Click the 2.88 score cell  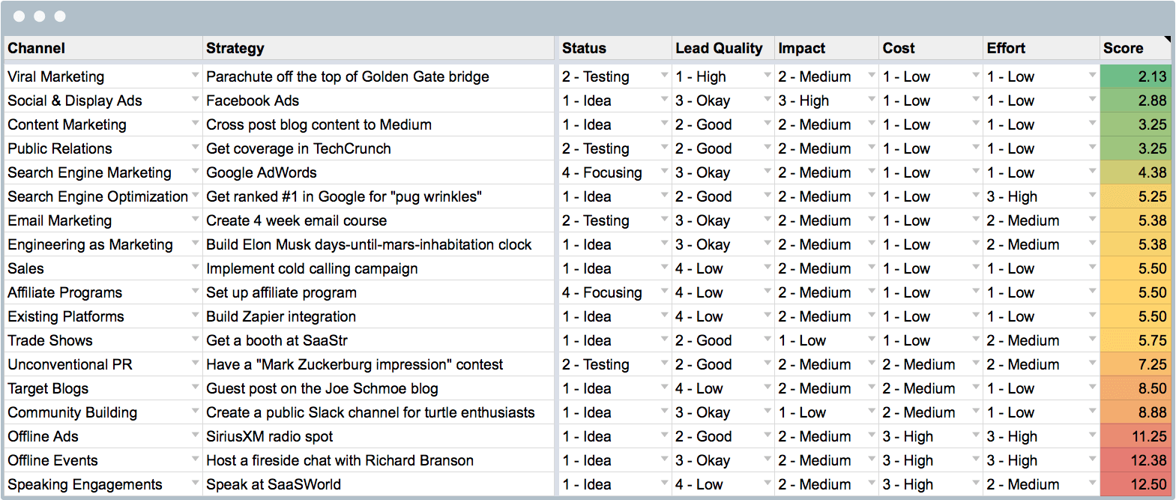coord(1136,100)
